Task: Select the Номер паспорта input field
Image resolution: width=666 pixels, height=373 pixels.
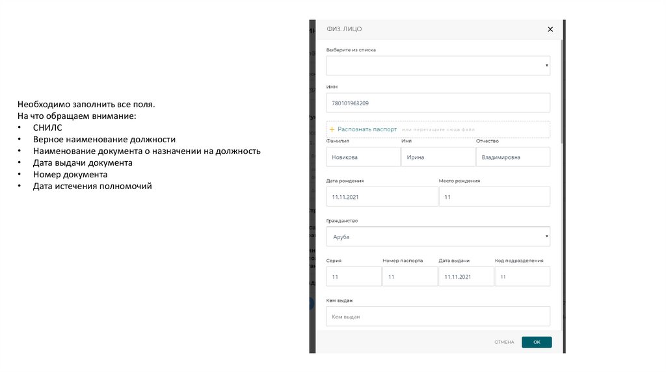Action: pyautogui.click(x=410, y=276)
